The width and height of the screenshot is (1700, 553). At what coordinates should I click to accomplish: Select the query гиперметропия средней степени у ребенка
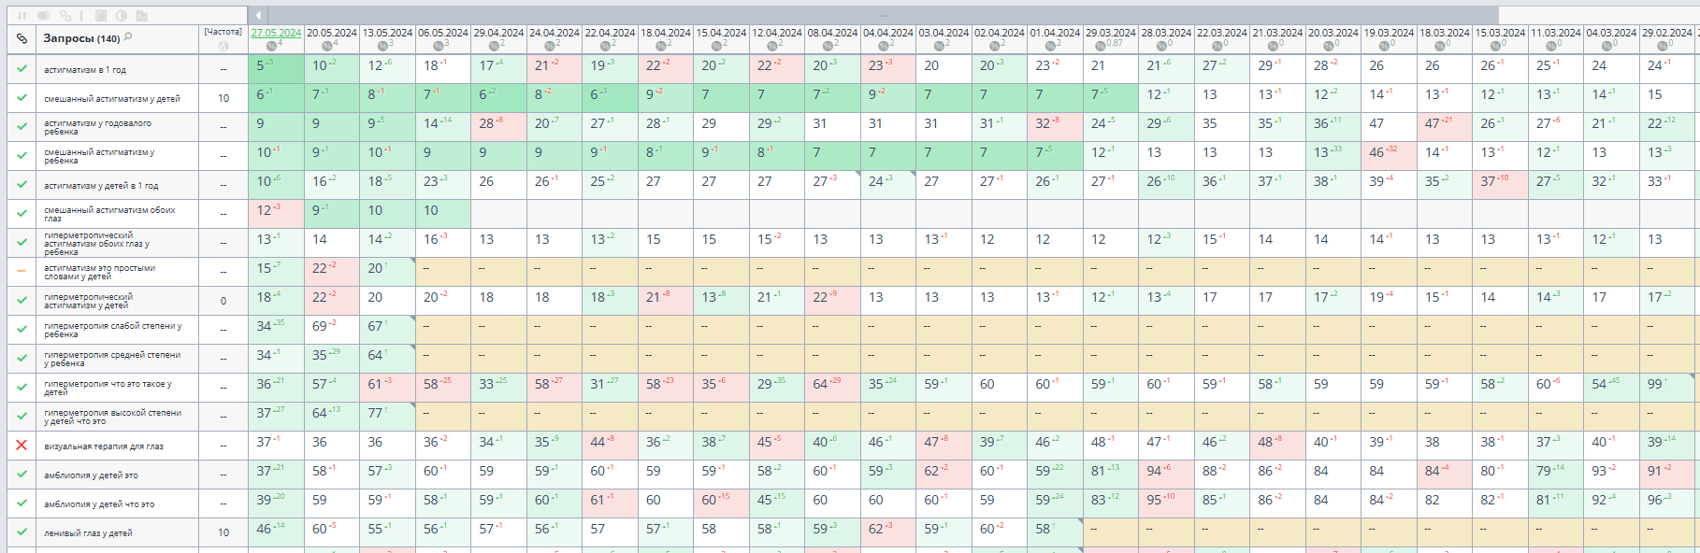[x=112, y=359]
